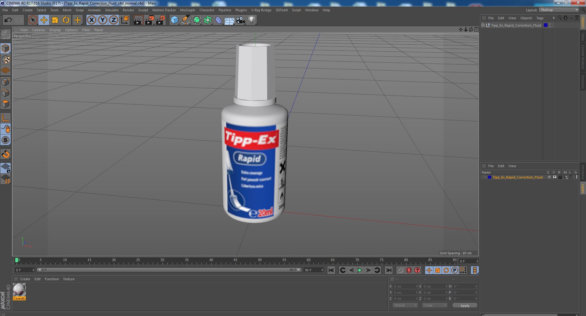Screen dimensions: 586x316
Task: Click the X position input field
Action: click(405, 286)
